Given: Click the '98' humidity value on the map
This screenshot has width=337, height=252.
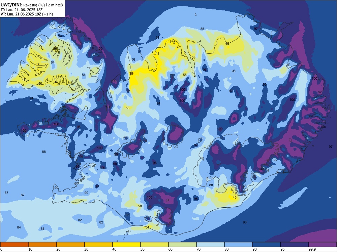Looking at the screenshot, I should pos(79,127).
